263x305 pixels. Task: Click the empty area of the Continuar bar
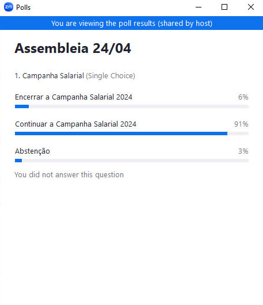pyautogui.click(x=238, y=134)
